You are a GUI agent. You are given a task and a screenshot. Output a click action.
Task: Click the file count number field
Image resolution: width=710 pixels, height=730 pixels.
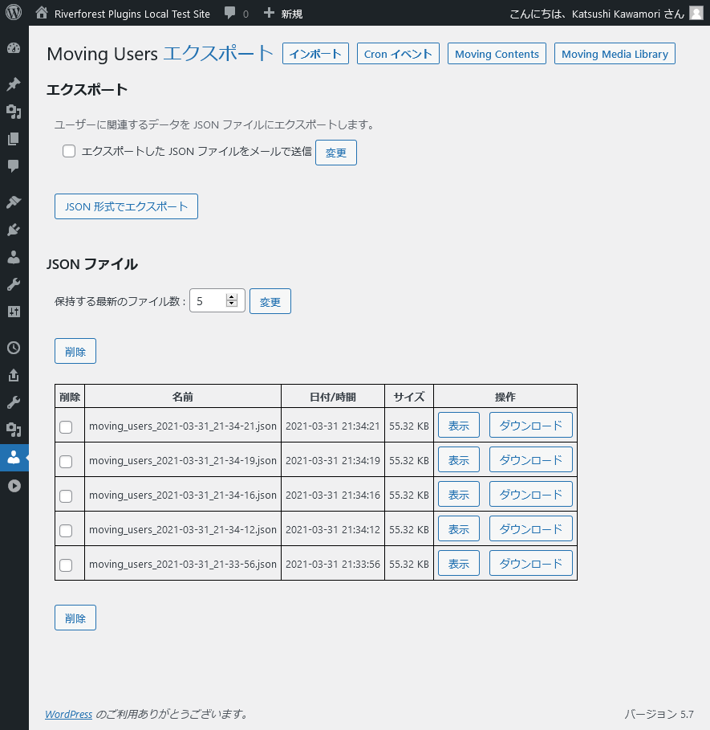coord(209,300)
